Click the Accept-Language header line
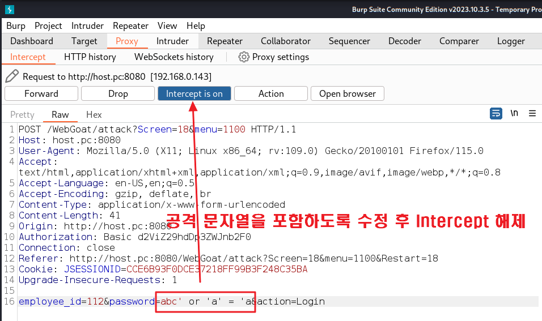The height and width of the screenshot is (321, 542). click(x=107, y=183)
